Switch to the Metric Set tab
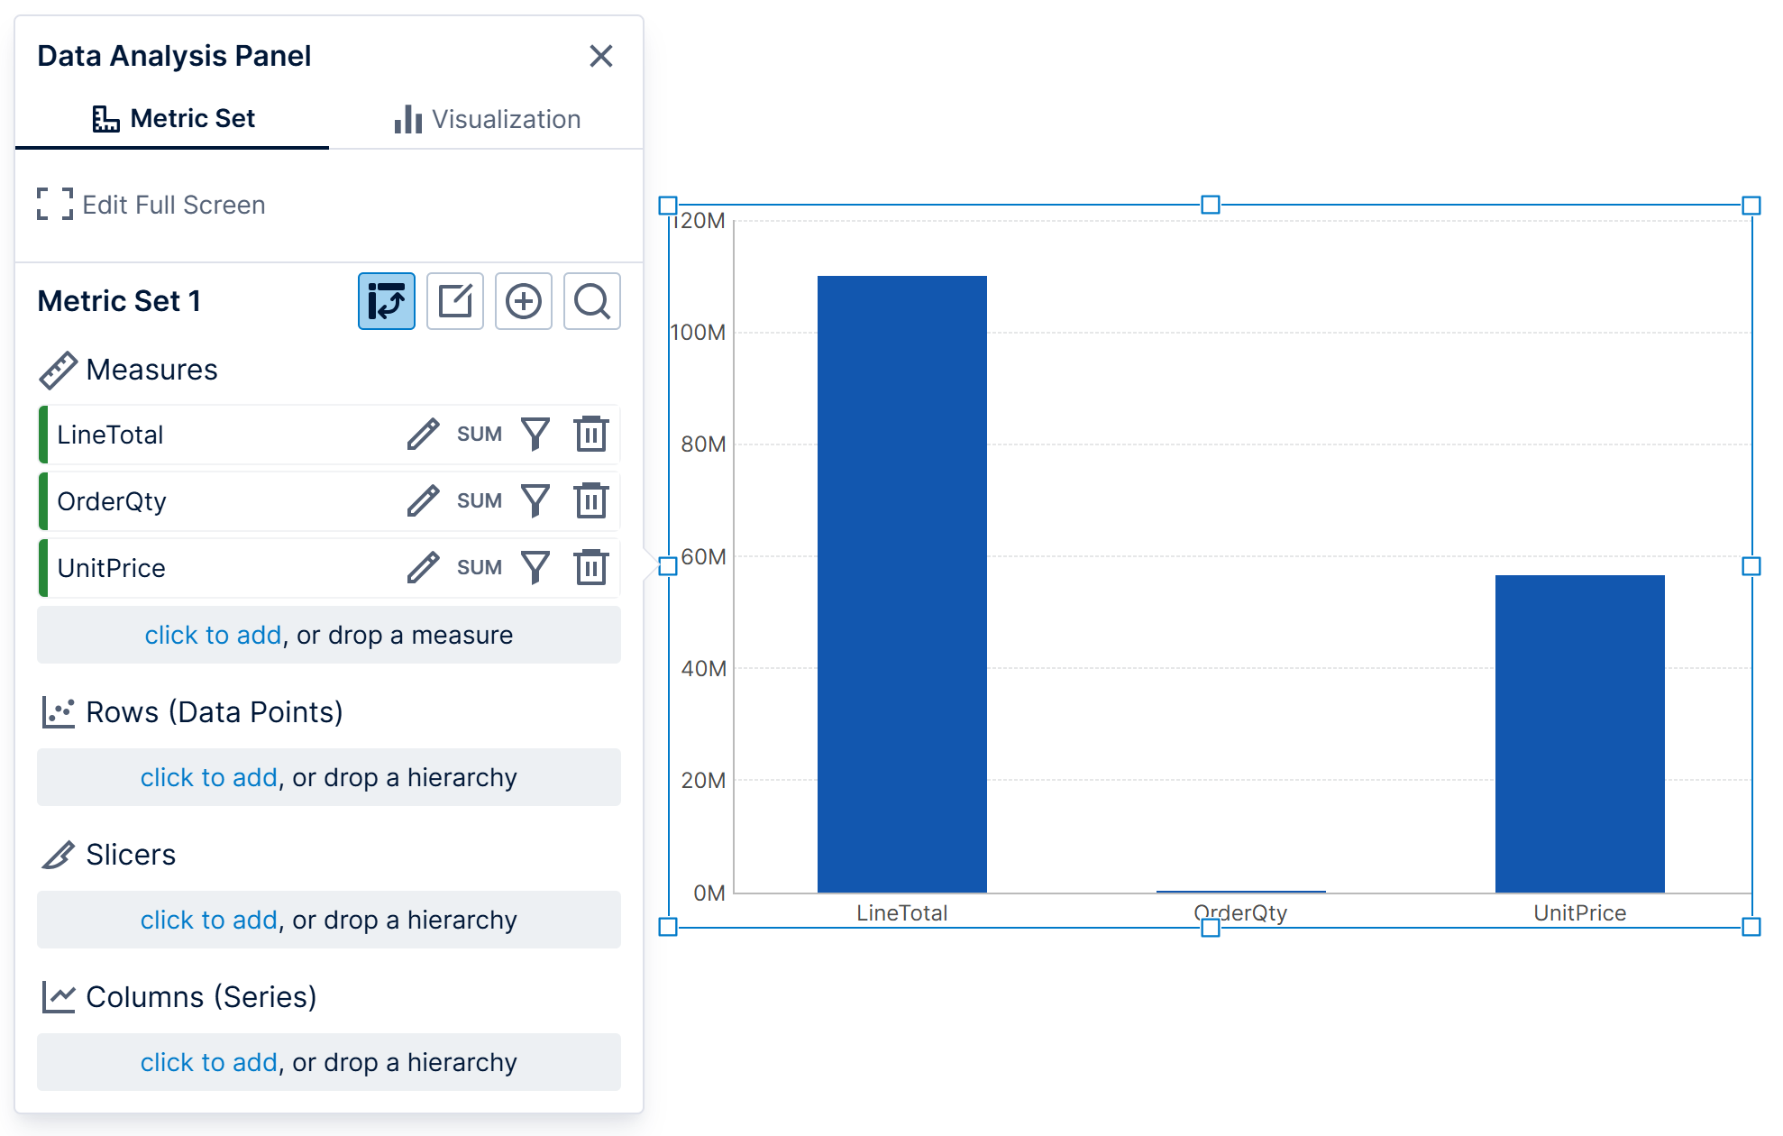The image size is (1783, 1136). coord(172,118)
